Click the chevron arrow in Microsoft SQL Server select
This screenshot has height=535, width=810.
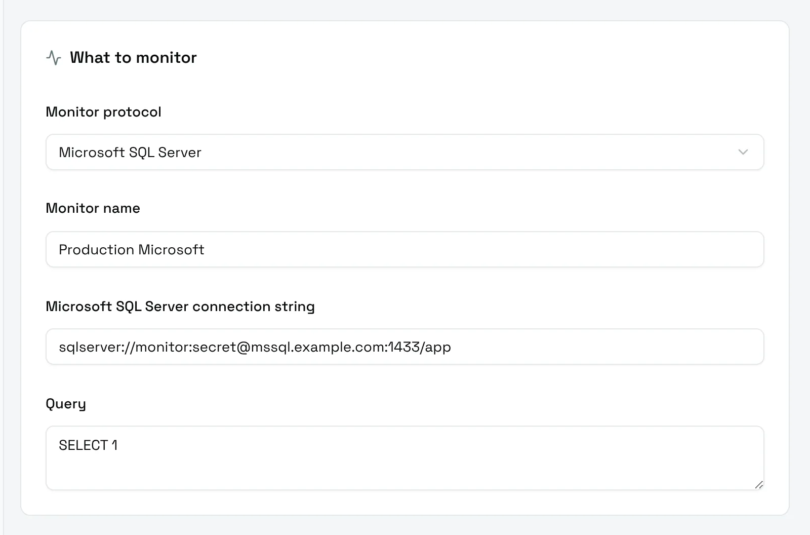click(743, 152)
